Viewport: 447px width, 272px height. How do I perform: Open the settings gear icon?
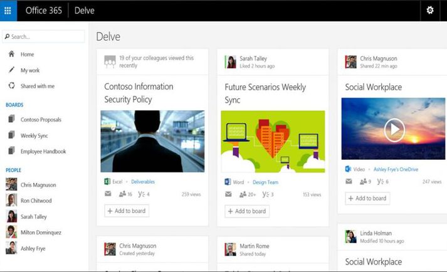(x=430, y=10)
